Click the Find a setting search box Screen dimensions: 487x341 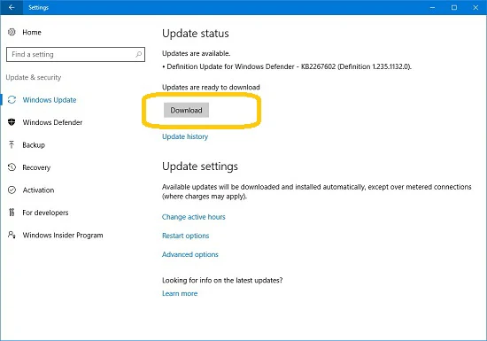(x=75, y=54)
